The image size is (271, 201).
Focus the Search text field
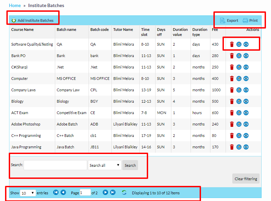coord(55,165)
